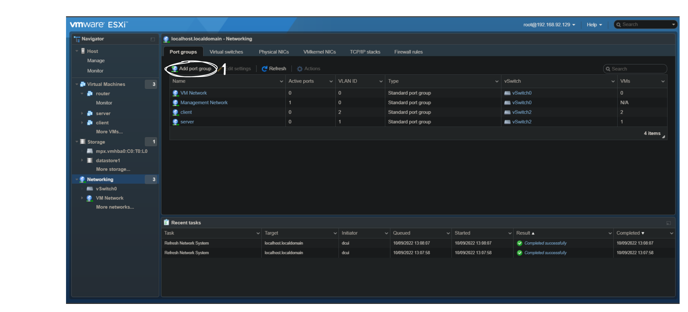Click the VM Network icon in Navigator
688x312 pixels.
[x=90, y=198]
